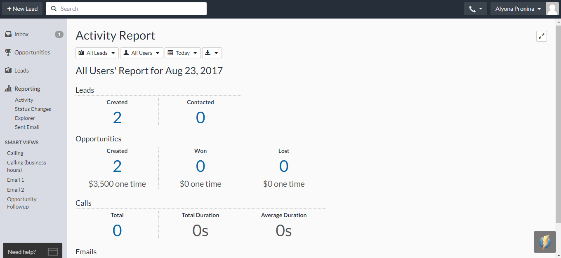Open the Opportunity Followup smart view
The height and width of the screenshot is (258, 561).
click(21, 203)
